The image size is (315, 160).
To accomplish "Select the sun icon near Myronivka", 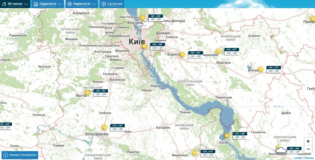I will pos(195,153).
